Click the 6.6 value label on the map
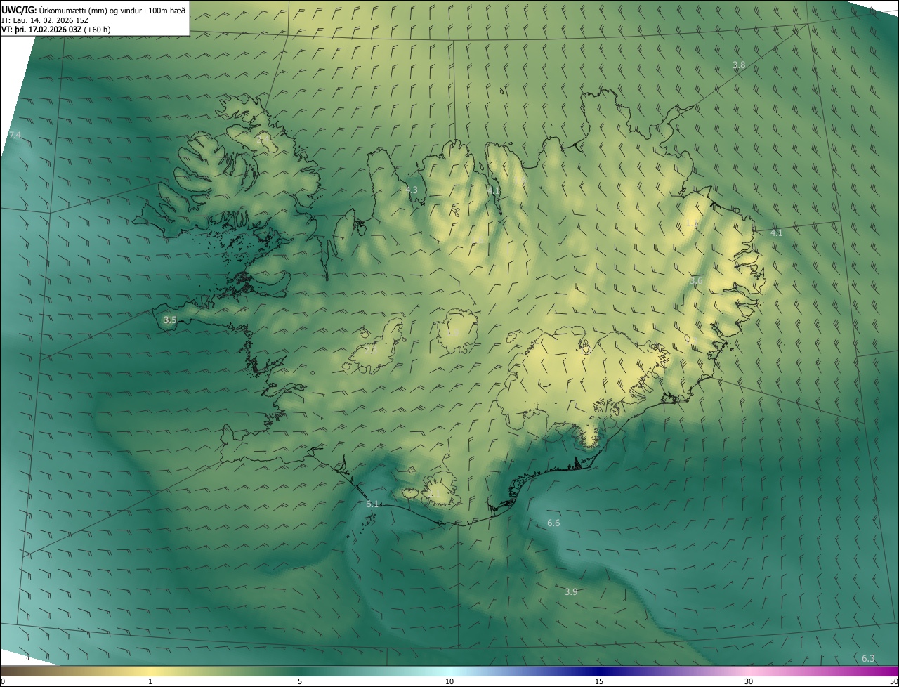The image size is (899, 687). (553, 523)
